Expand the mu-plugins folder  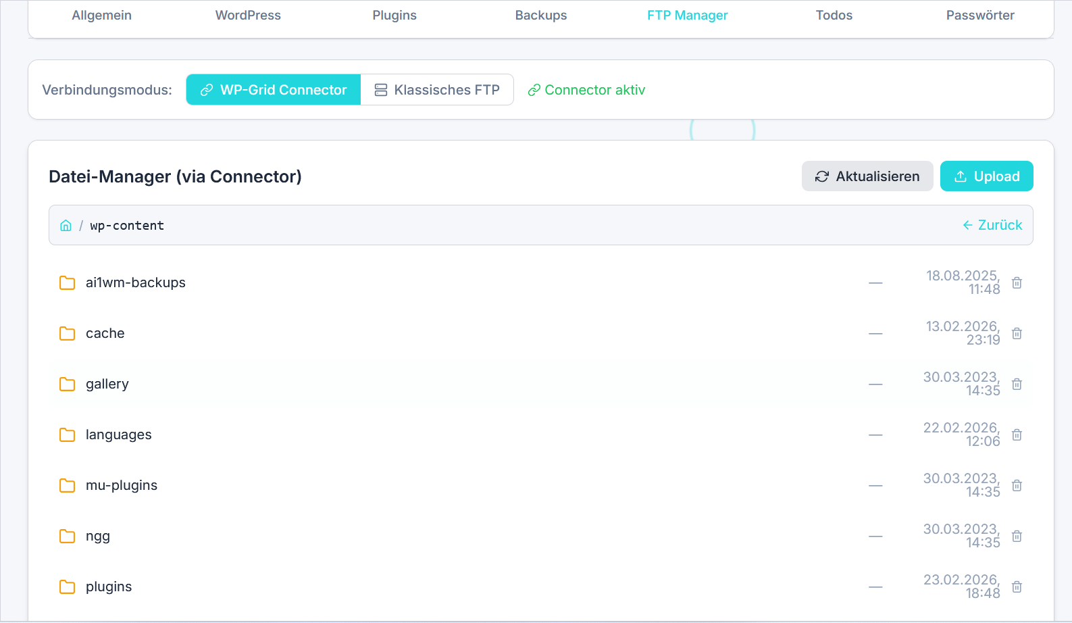click(121, 486)
